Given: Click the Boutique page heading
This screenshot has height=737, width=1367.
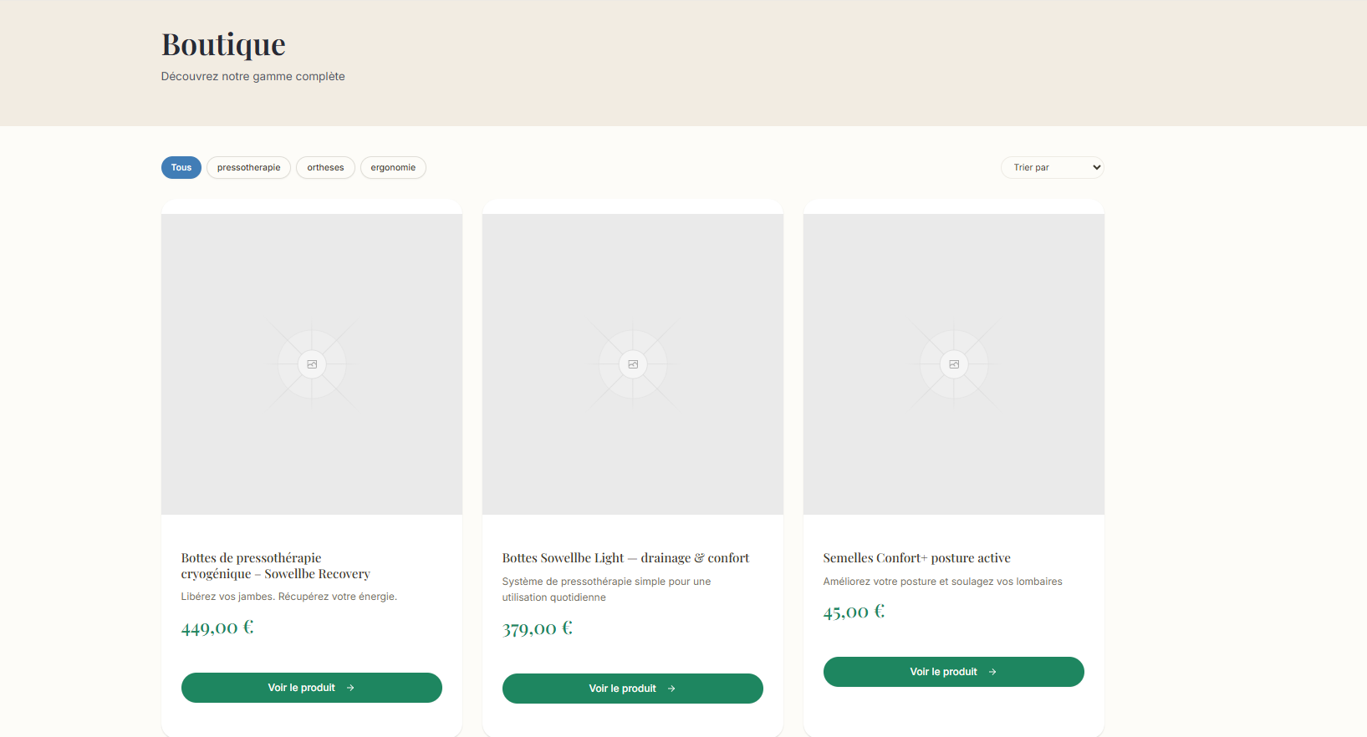Looking at the screenshot, I should click(223, 44).
